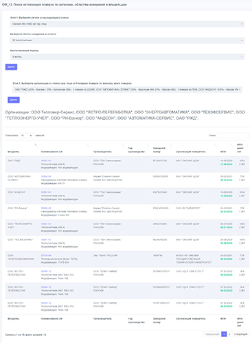Viewport: 252px width, 343px height.
Task: Open the records-per-page dropdown showing 10
Action: pyautogui.click(x=27, y=136)
